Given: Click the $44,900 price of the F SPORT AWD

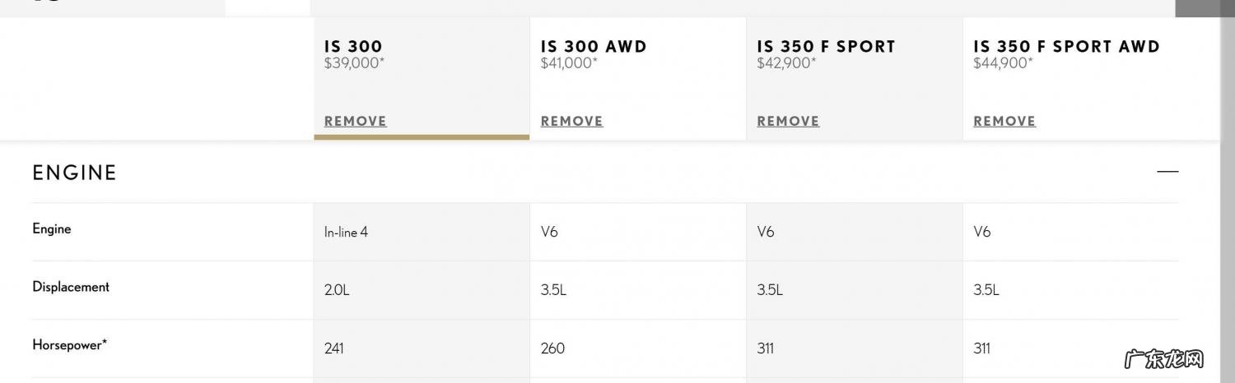Looking at the screenshot, I should pyautogui.click(x=1002, y=63).
